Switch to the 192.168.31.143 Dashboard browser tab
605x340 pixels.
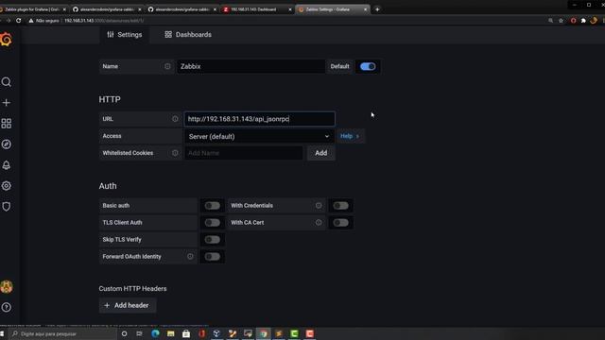pyautogui.click(x=253, y=9)
